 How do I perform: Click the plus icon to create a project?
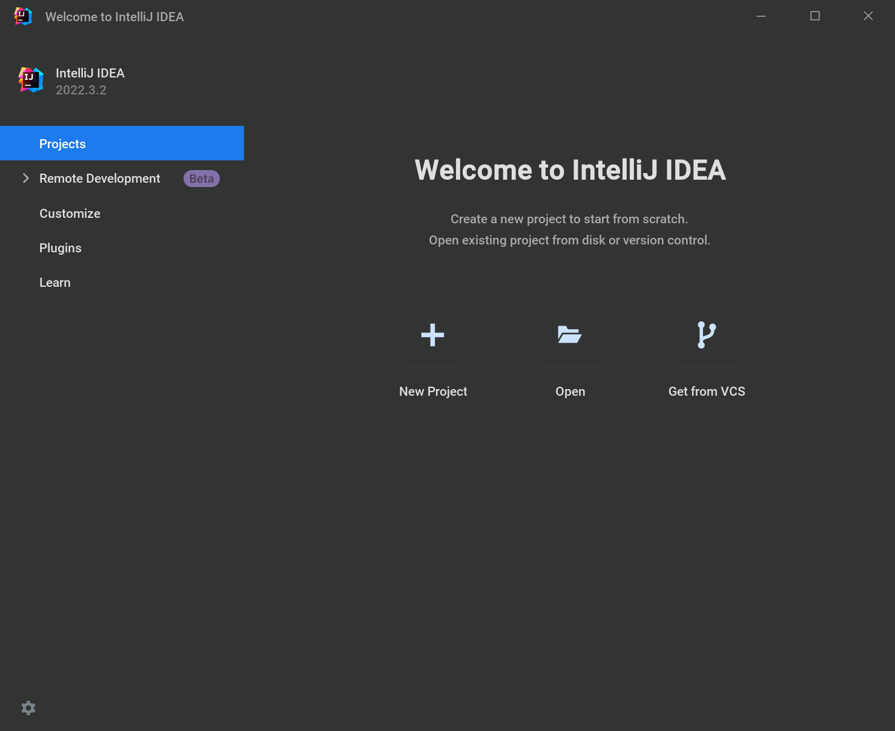[432, 335]
